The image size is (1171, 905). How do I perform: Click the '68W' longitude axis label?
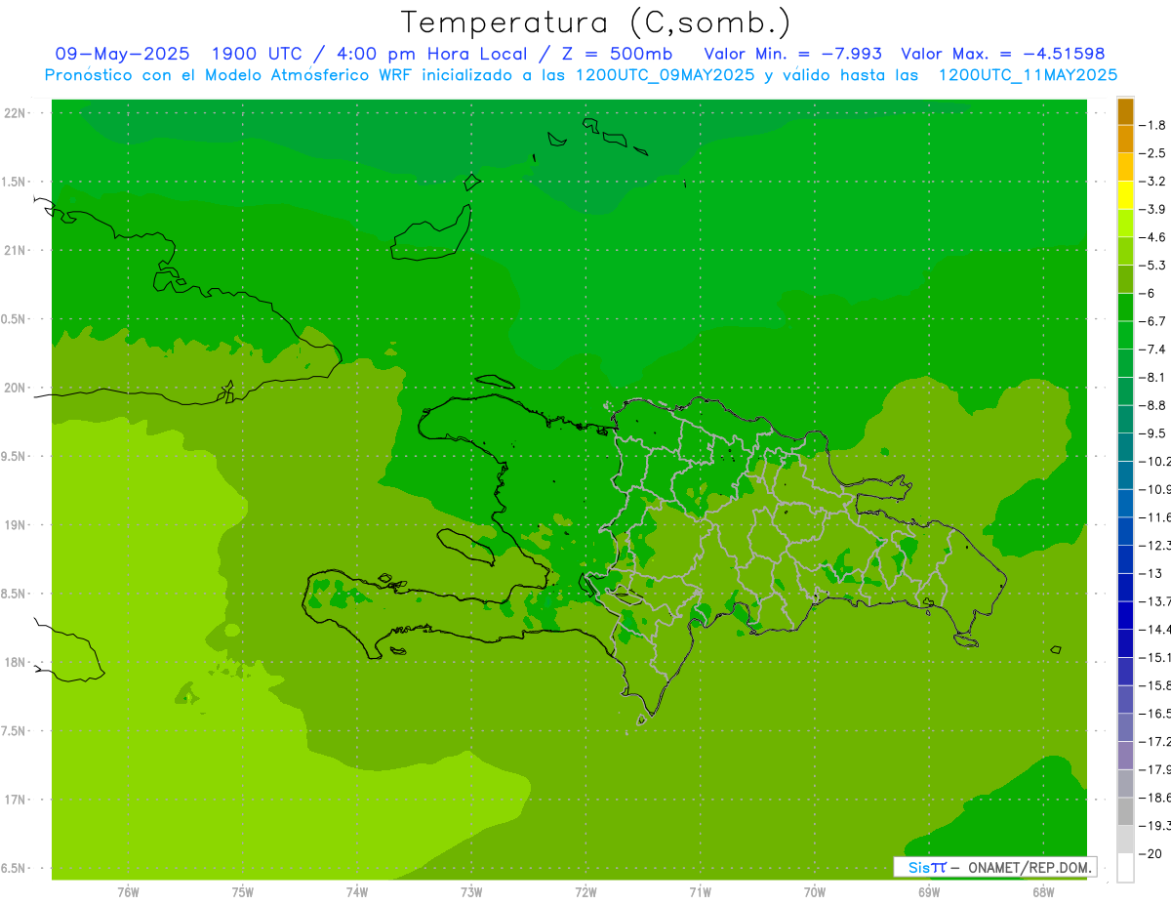tap(1043, 892)
